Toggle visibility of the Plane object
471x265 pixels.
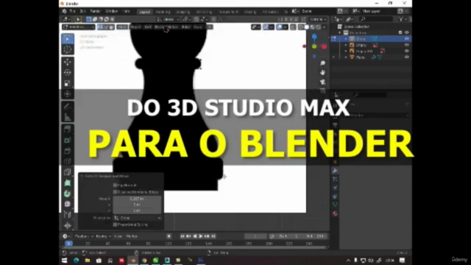(x=407, y=57)
